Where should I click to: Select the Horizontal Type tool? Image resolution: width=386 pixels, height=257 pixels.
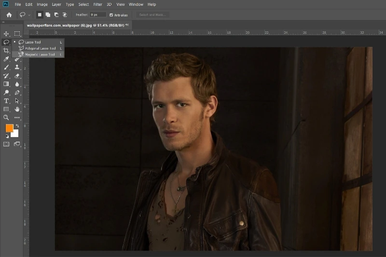tap(6, 101)
